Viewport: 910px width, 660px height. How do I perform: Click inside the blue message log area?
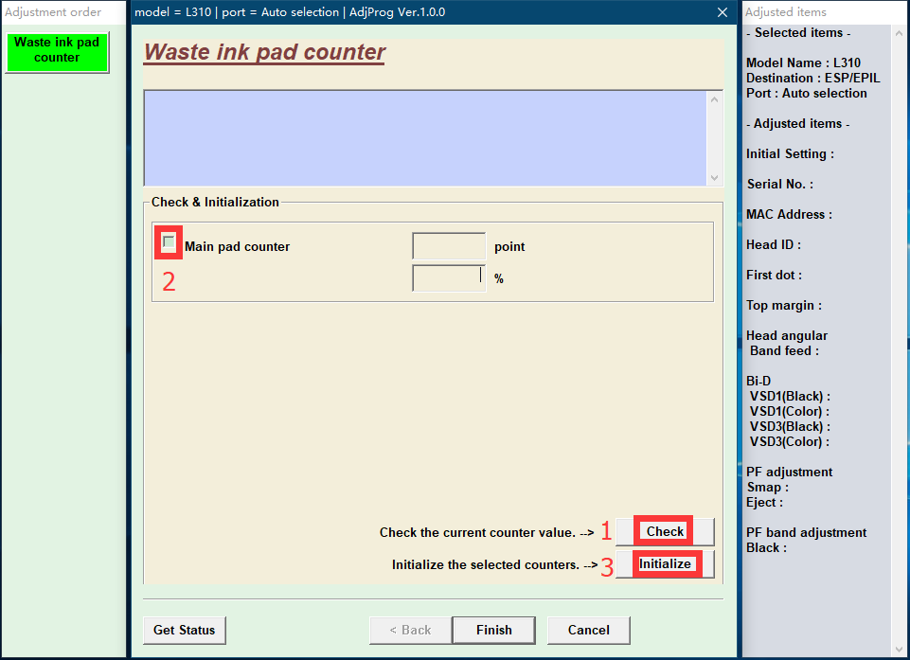coord(426,137)
